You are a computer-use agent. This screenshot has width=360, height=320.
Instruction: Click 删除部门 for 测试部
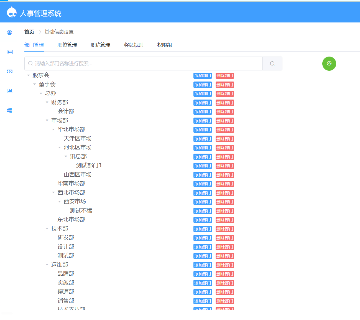tap(225, 256)
